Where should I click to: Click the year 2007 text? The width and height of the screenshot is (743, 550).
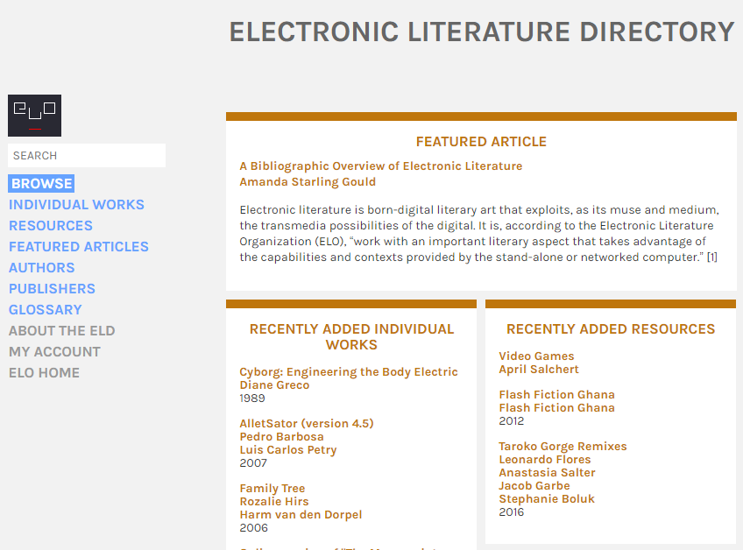point(253,463)
